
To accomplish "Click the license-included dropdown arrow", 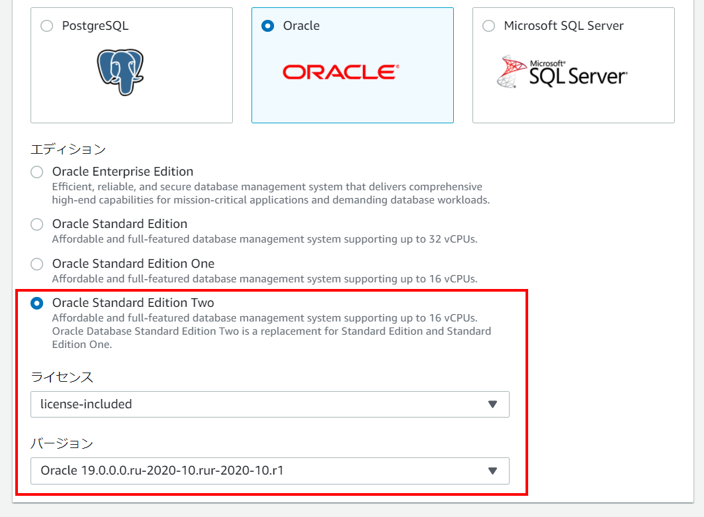I will [x=492, y=404].
